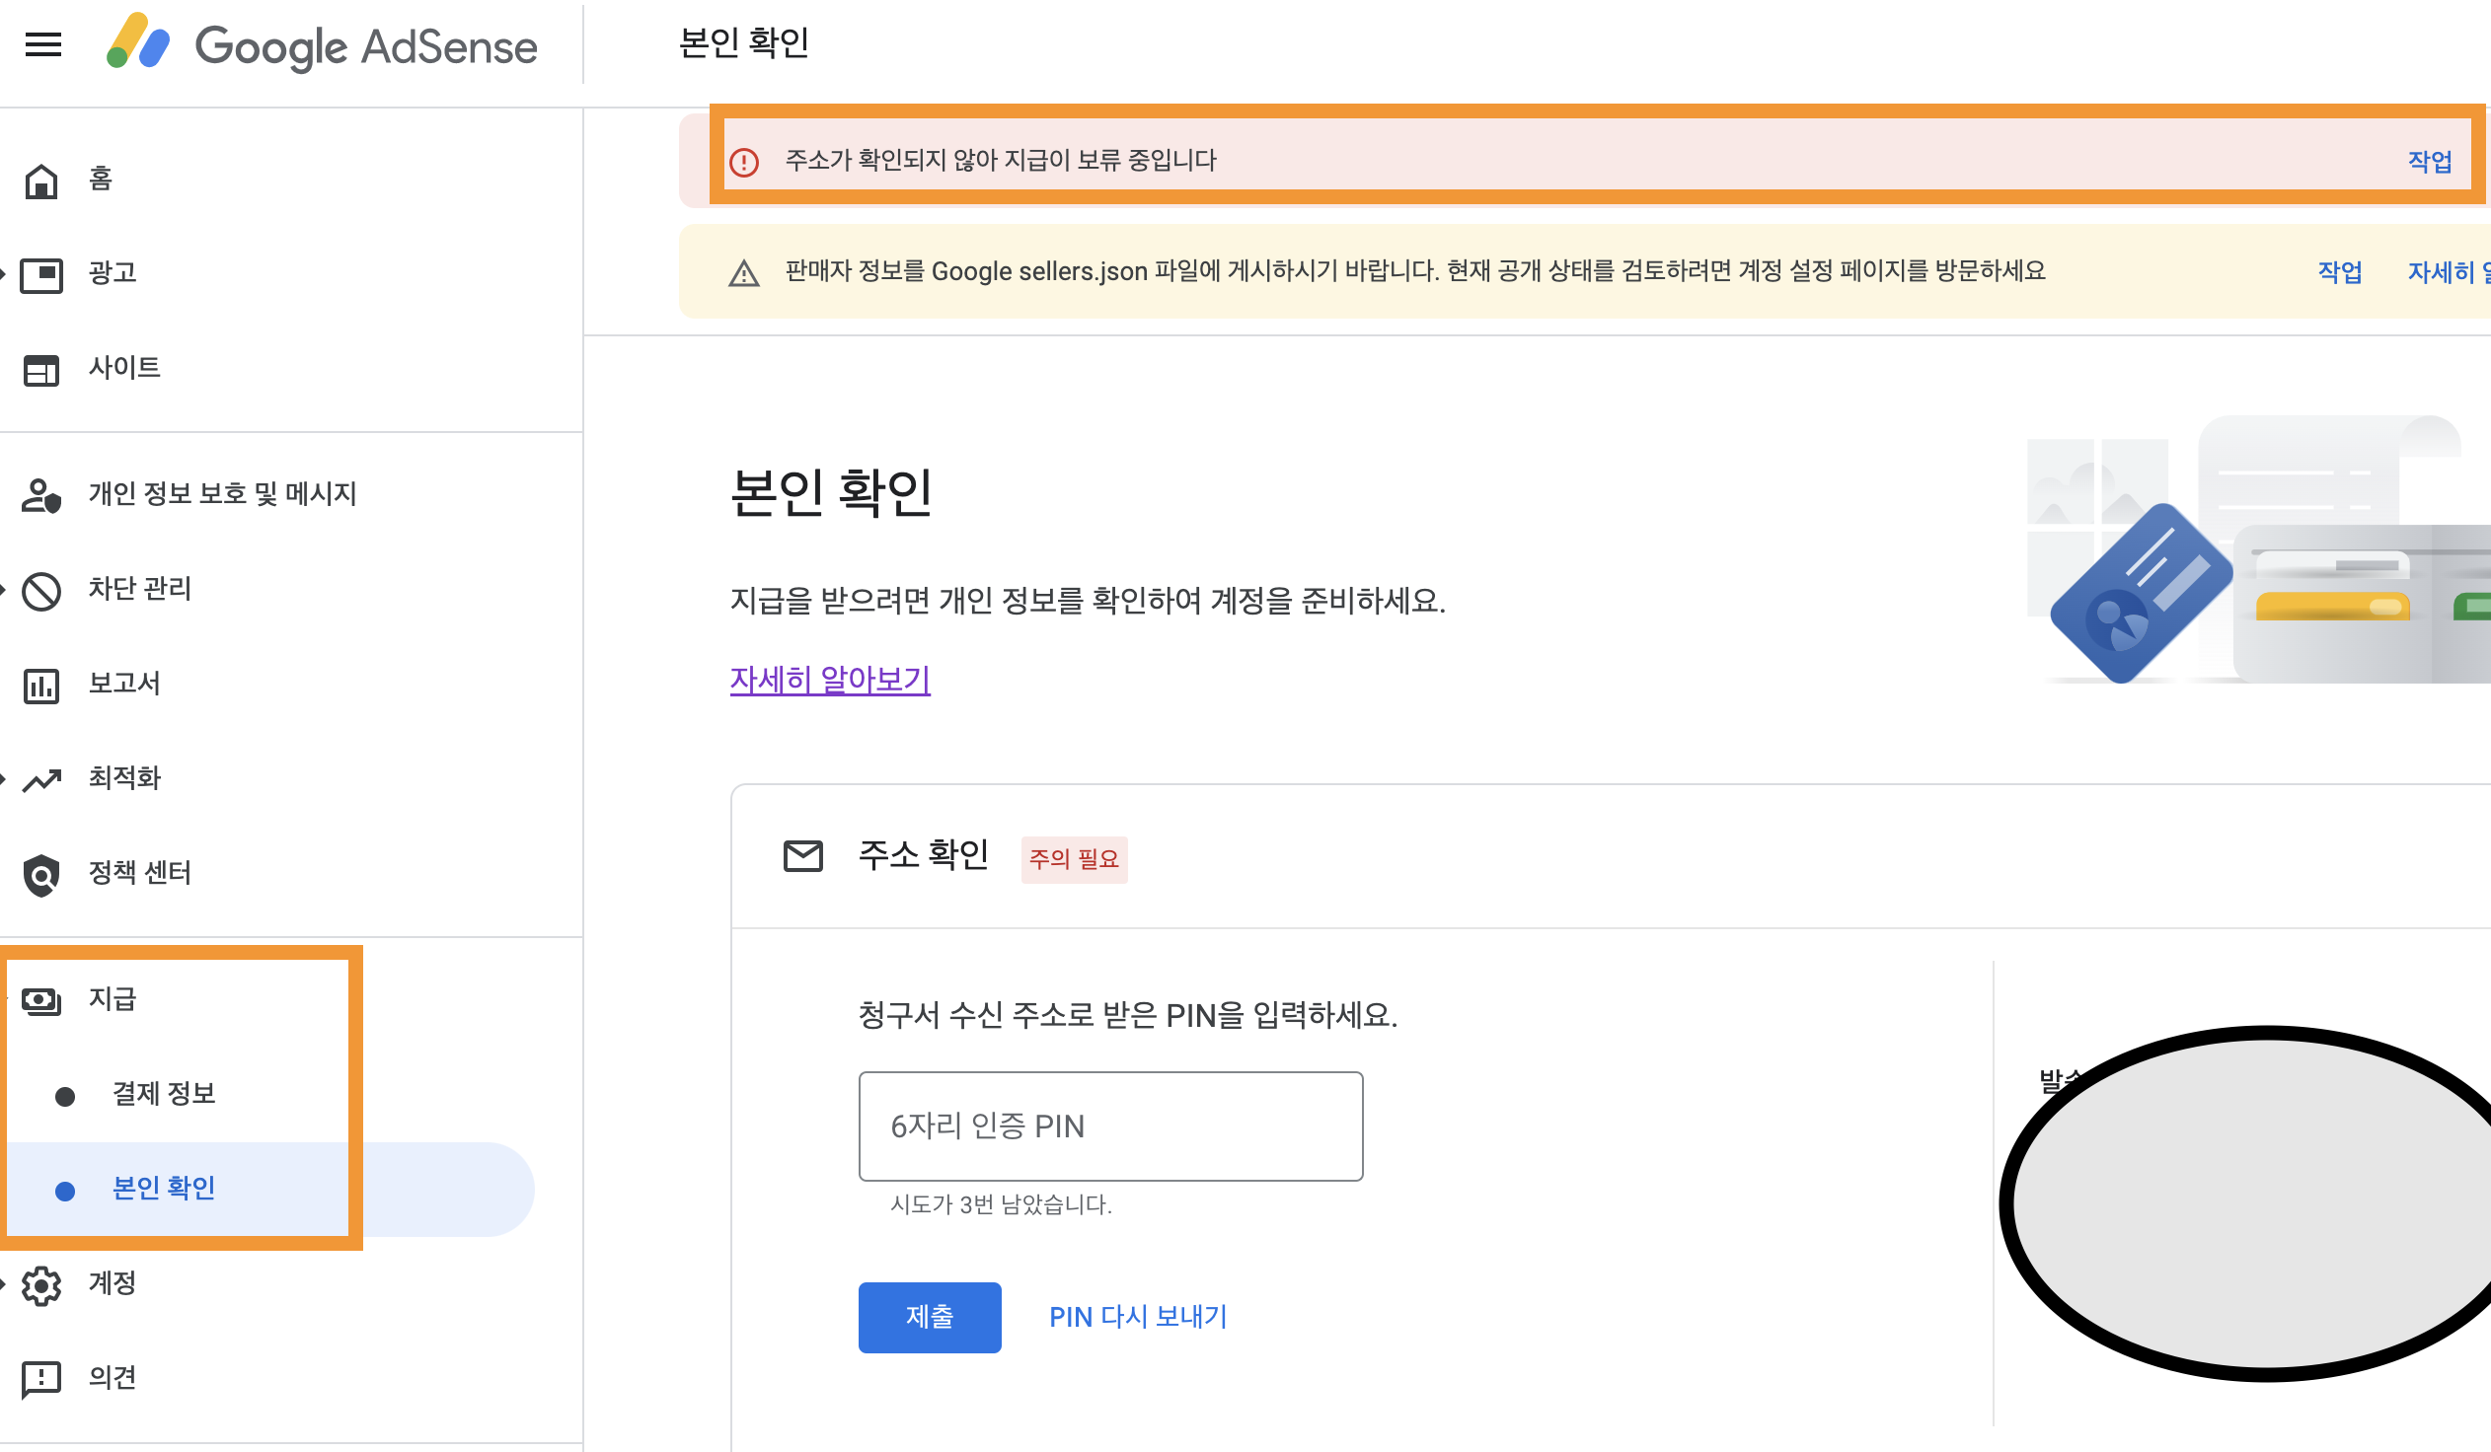Select the 최적화 optimization trend icon
The width and height of the screenshot is (2491, 1452).
point(40,778)
